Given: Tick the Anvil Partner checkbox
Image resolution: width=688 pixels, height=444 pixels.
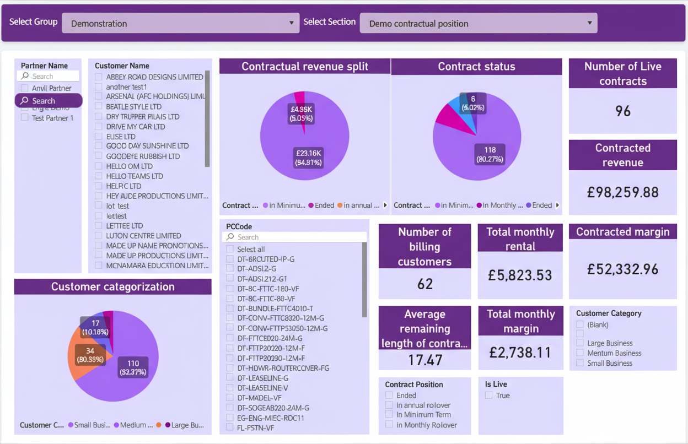Looking at the screenshot, I should coord(24,88).
